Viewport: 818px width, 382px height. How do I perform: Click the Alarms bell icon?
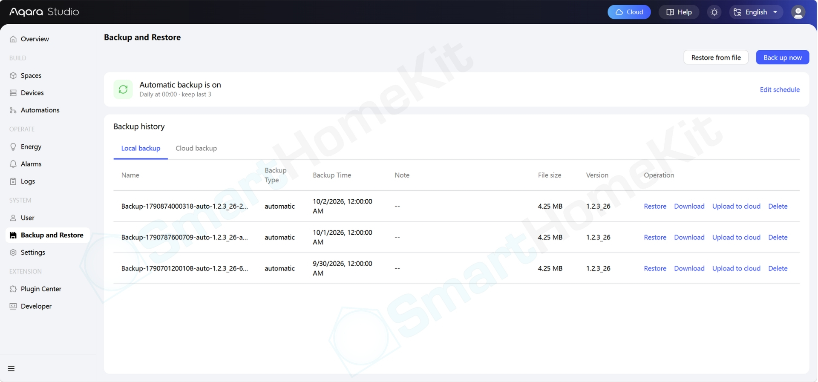(13, 164)
